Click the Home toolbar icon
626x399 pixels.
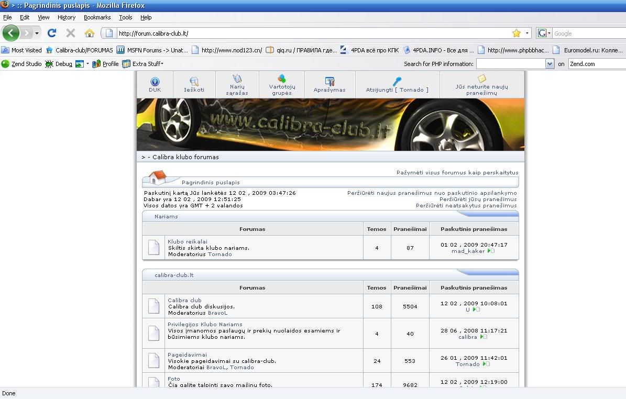pyautogui.click(x=90, y=33)
